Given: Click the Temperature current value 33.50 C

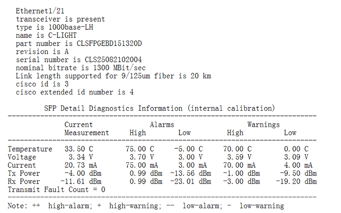Looking at the screenshot, I should (x=79, y=149).
